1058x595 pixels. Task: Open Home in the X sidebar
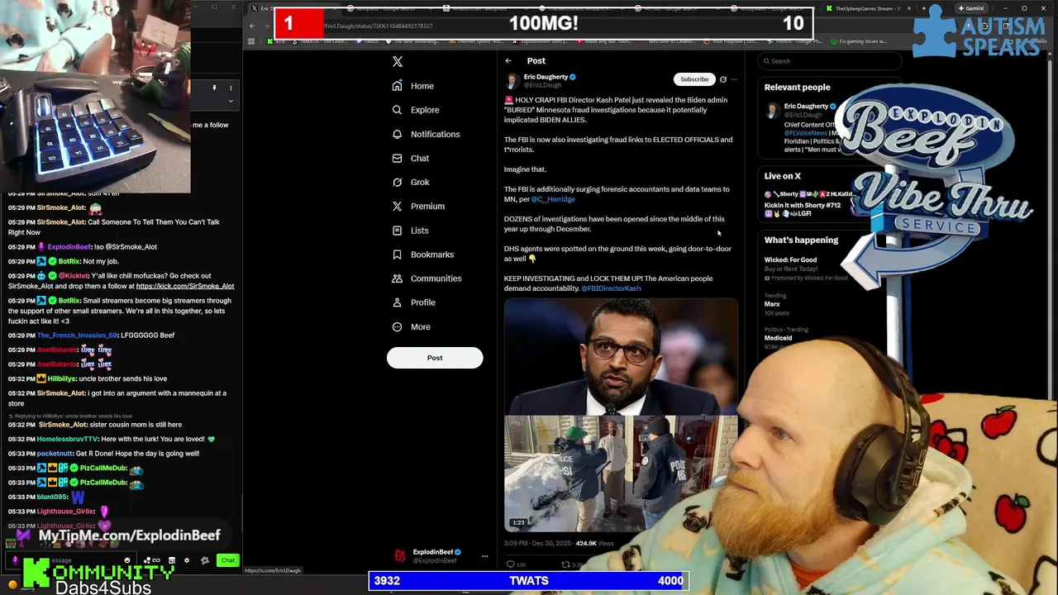413,86
